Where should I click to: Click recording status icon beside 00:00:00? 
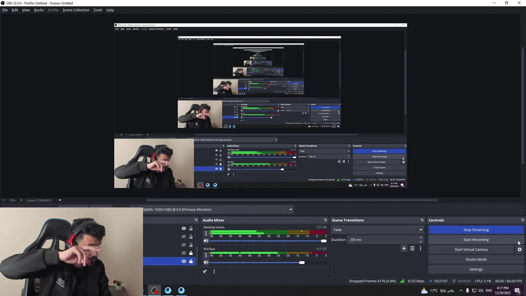click(x=454, y=281)
